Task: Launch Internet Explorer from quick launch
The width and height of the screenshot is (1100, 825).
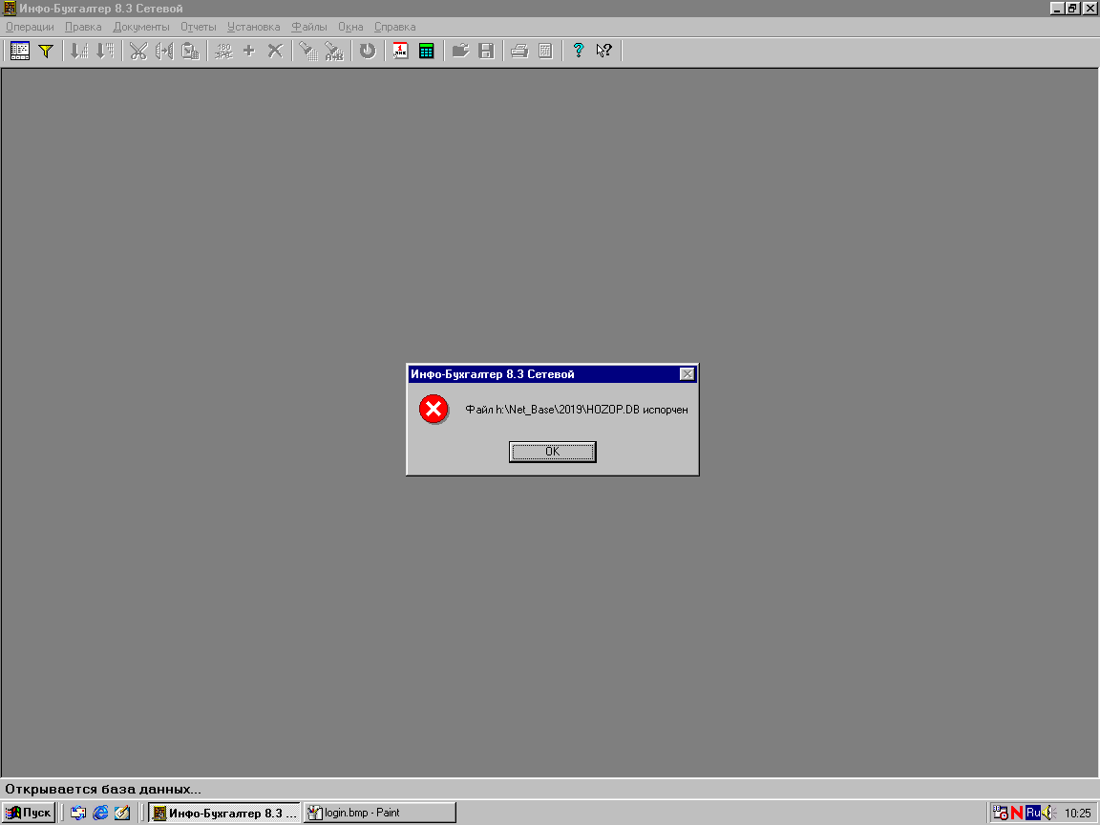Action: point(100,813)
